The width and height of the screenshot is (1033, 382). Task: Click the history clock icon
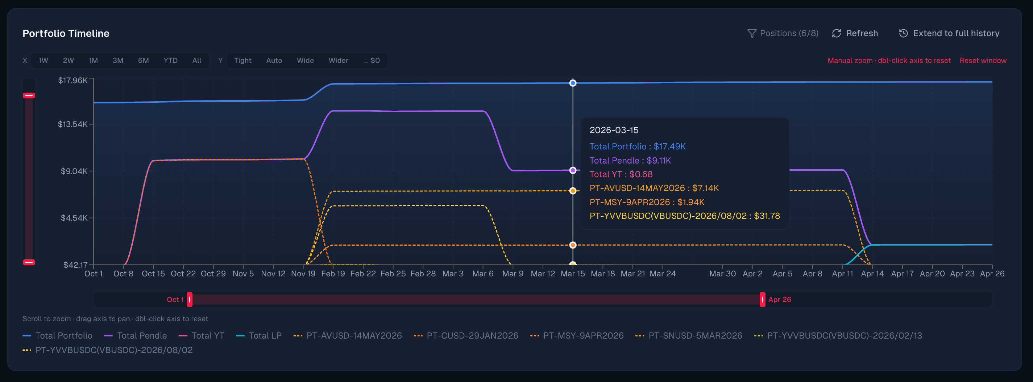click(904, 33)
